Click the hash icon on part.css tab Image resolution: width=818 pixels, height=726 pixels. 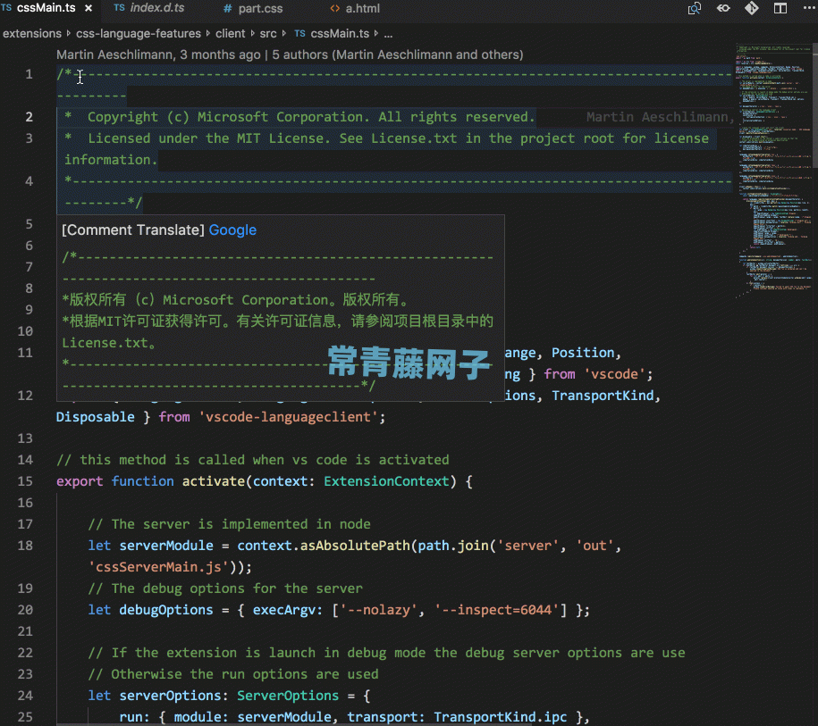coord(227,9)
